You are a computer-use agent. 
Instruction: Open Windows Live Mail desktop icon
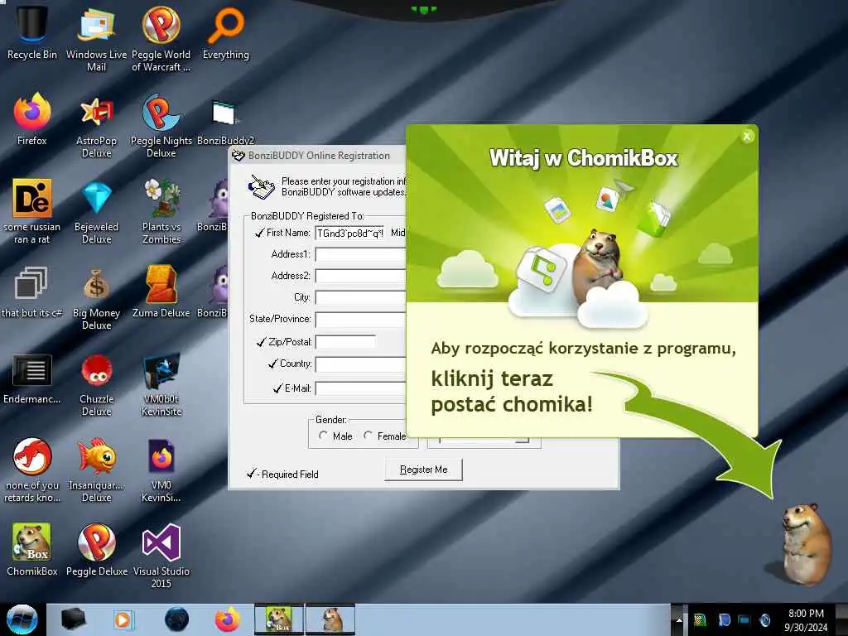pyautogui.click(x=96, y=38)
